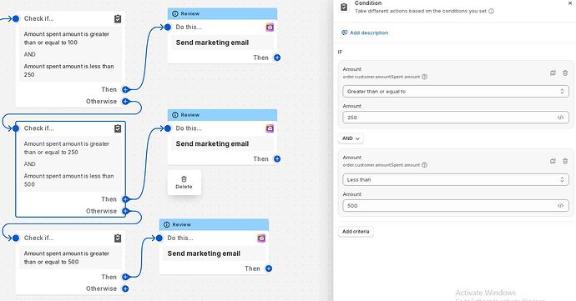The image size is (576, 301).
Task: Click the amount input containing 250
Action: tap(456, 118)
